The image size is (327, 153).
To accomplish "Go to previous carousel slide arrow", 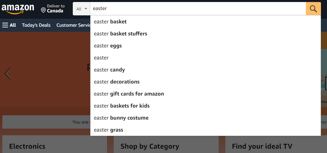I will [8, 73].
